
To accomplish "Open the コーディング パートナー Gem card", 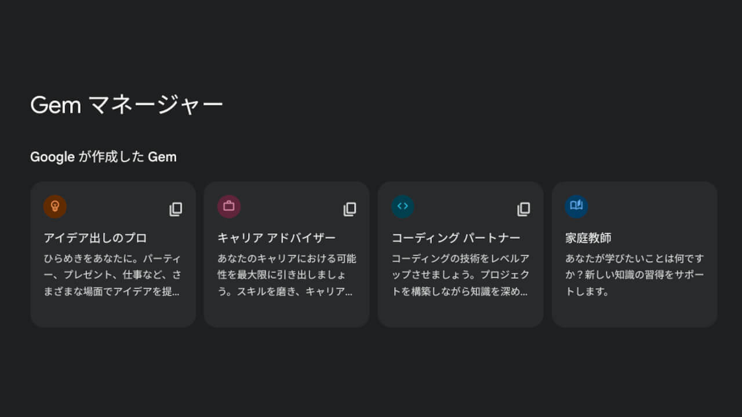I will (460, 272).
